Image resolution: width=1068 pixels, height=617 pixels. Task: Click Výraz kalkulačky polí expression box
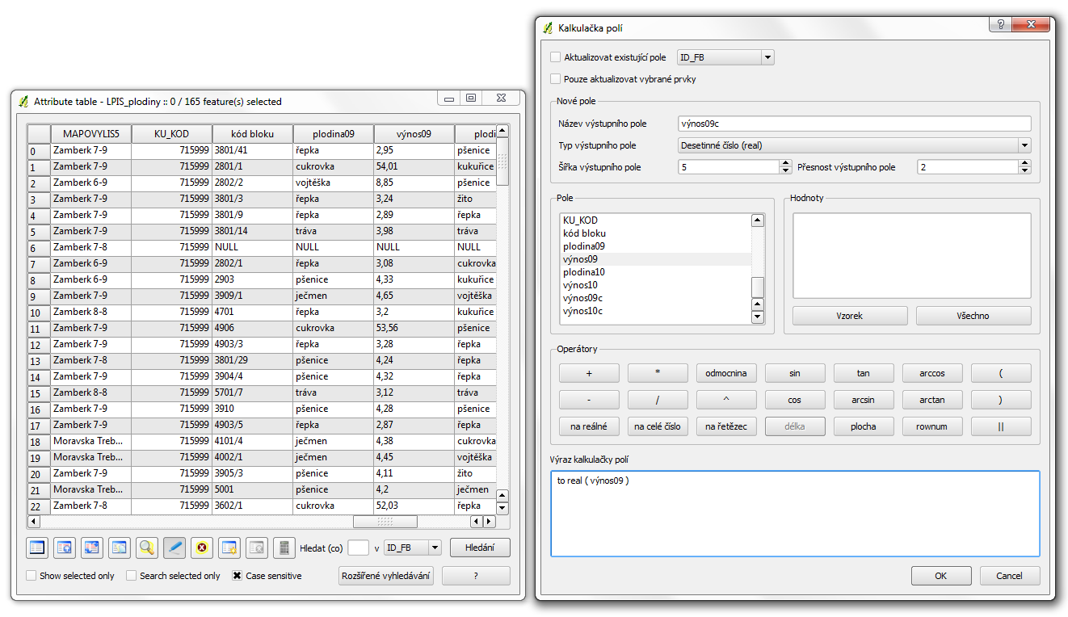click(795, 514)
